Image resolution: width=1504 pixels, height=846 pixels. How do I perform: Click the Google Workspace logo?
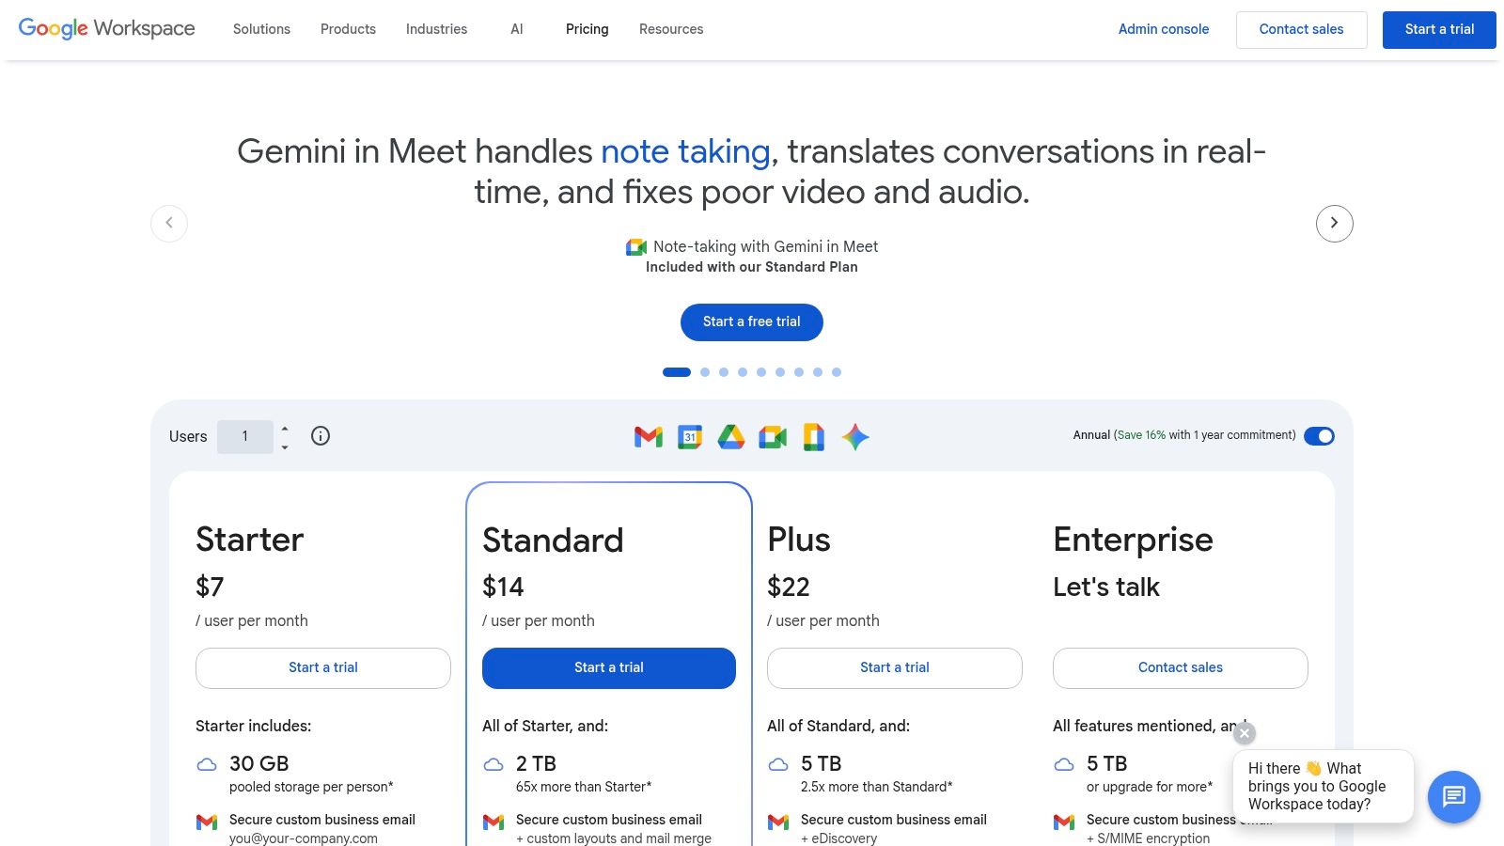tap(107, 28)
